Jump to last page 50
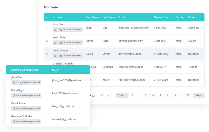Image resolution: width=209 pixels, height=132 pixels. [x=188, y=95]
